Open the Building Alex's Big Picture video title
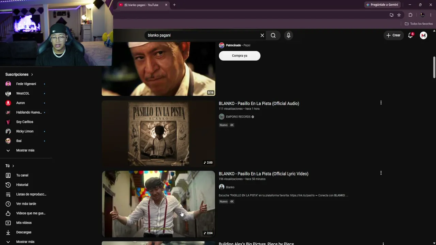436x245 pixels. (256, 243)
